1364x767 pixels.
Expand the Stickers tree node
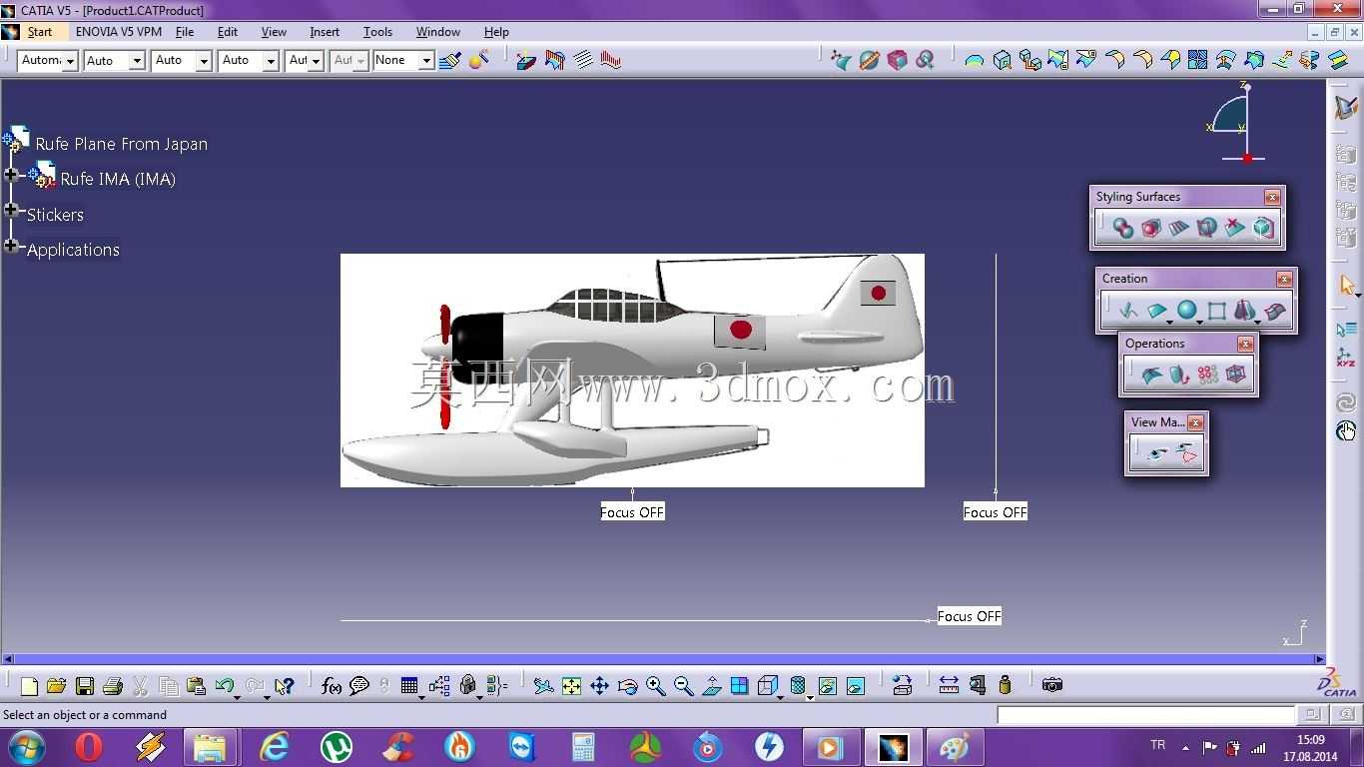click(x=11, y=210)
